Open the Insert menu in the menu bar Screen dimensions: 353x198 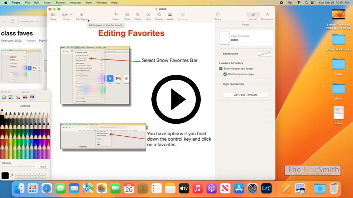click(x=48, y=3)
